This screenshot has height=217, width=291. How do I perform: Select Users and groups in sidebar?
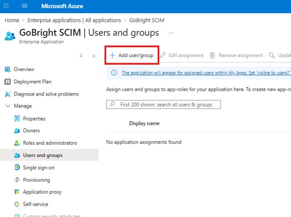49,155
